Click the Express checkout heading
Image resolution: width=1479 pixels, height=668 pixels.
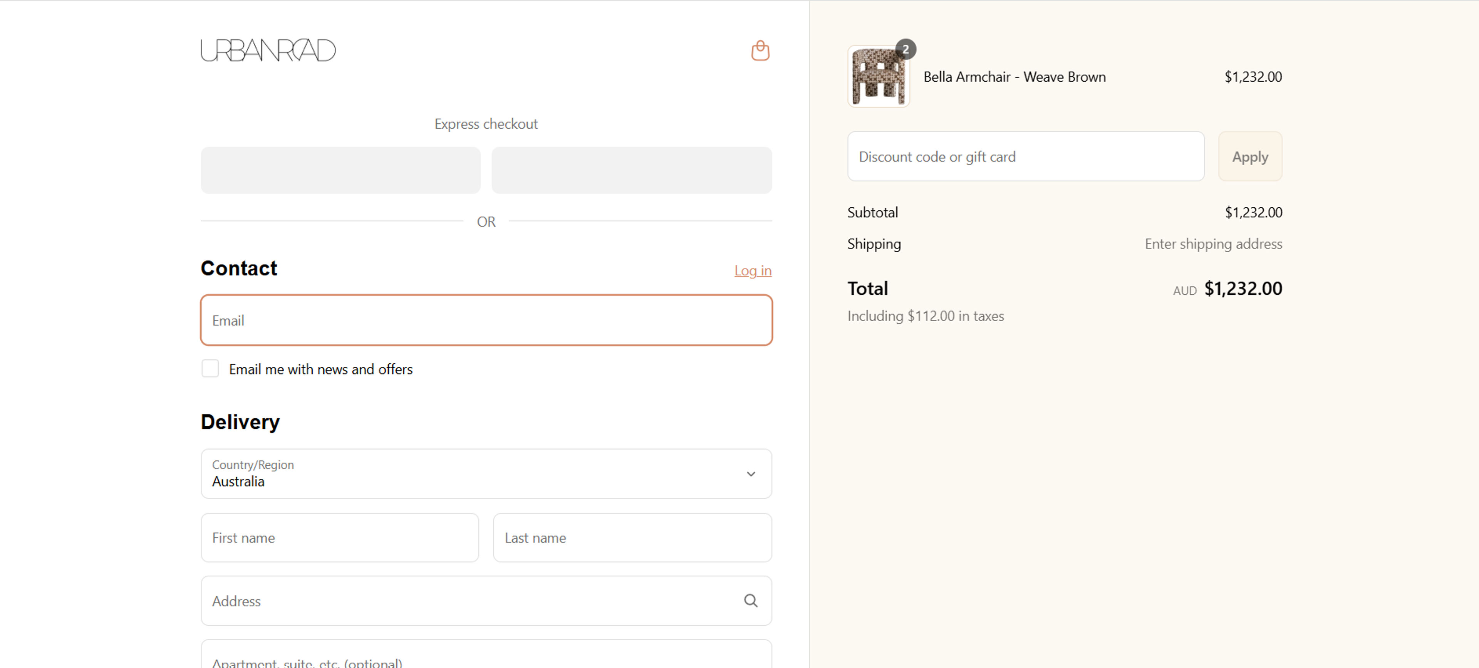click(486, 124)
